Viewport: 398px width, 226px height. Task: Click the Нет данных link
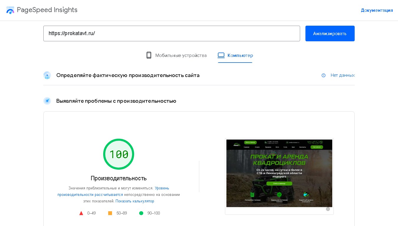click(343, 75)
